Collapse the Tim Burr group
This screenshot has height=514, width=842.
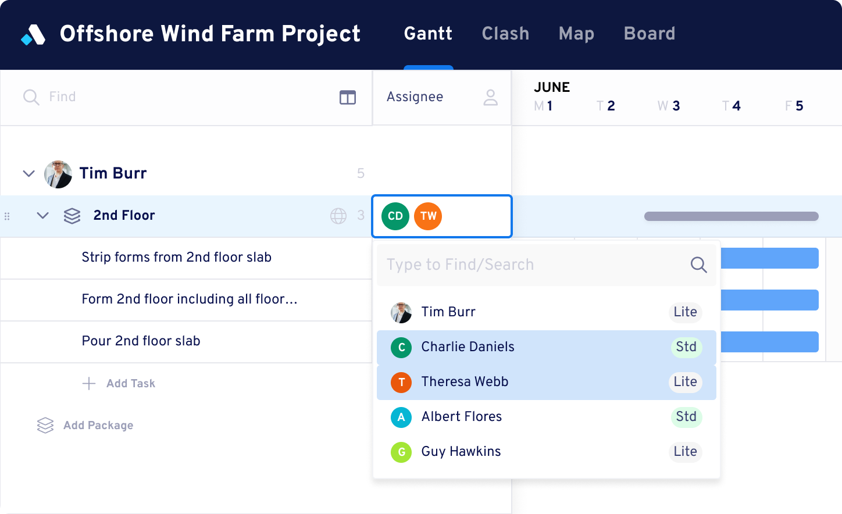tap(28, 173)
